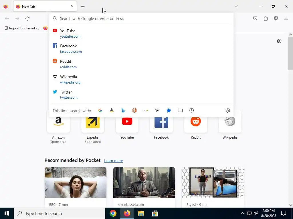Viewport: 293px width, 219px height.
Task: Open the Windows notification center
Action: (284, 213)
